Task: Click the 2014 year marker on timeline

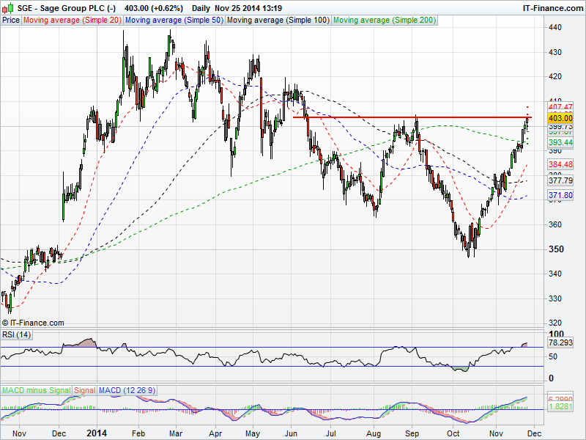Action: tap(97, 433)
